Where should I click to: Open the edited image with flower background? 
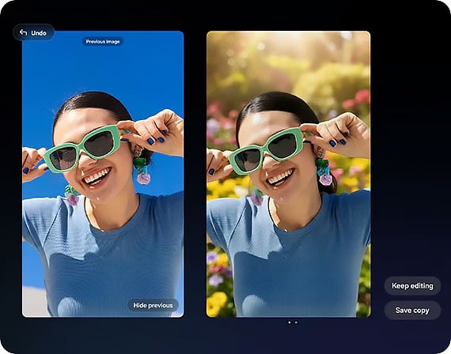[289, 174]
